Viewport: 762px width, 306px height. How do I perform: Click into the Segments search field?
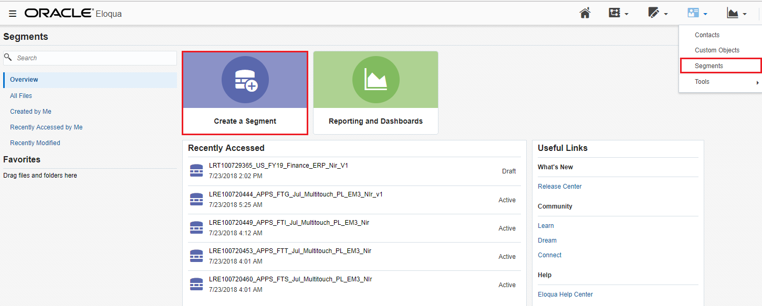tap(95, 58)
